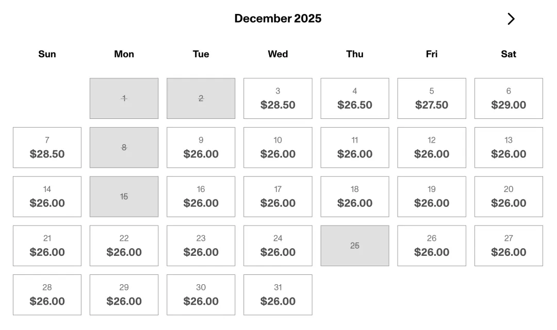Viewport: 557px width, 330px height.
Task: Pick Thursday December 18
Action: point(354,197)
